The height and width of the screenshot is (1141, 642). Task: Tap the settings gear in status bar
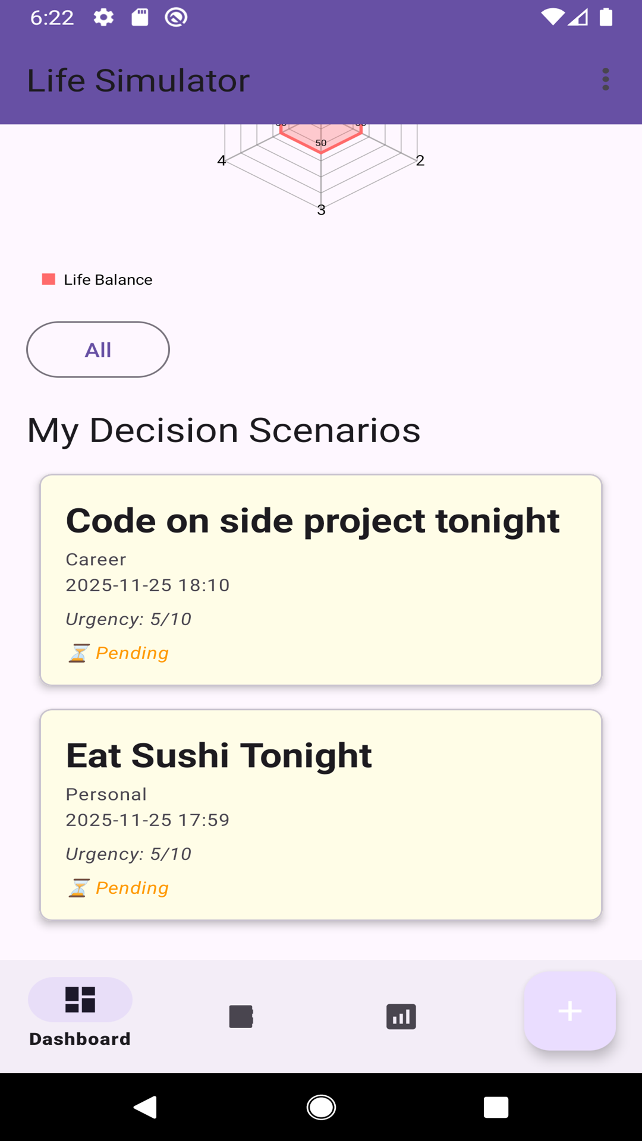(x=103, y=17)
